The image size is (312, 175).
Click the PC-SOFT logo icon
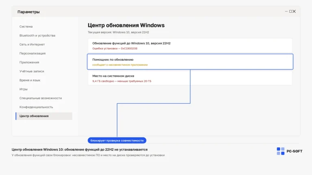click(x=281, y=151)
